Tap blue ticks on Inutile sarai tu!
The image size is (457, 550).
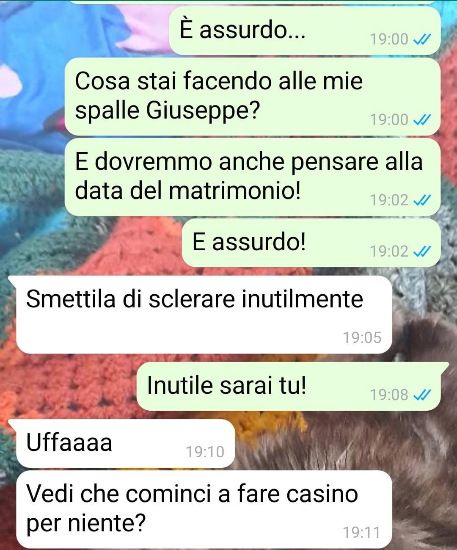421,395
